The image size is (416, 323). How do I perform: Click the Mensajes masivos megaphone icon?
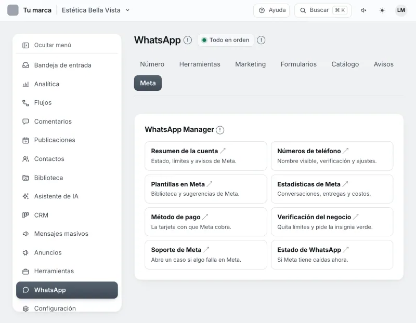25,234
